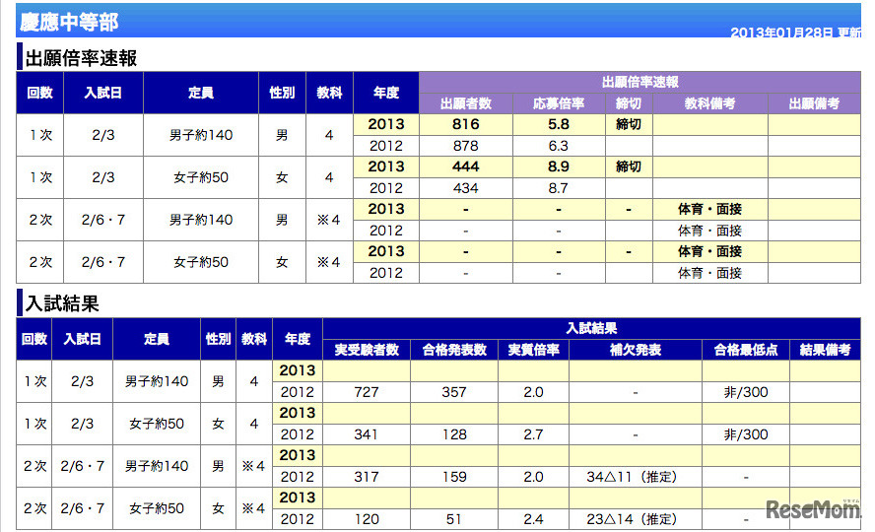Click the 補欠発表 column header

[x=635, y=350]
